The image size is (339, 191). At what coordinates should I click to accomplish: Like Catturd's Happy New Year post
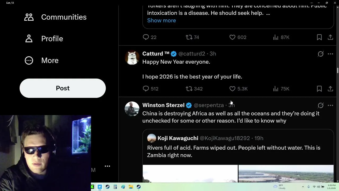pyautogui.click(x=232, y=89)
